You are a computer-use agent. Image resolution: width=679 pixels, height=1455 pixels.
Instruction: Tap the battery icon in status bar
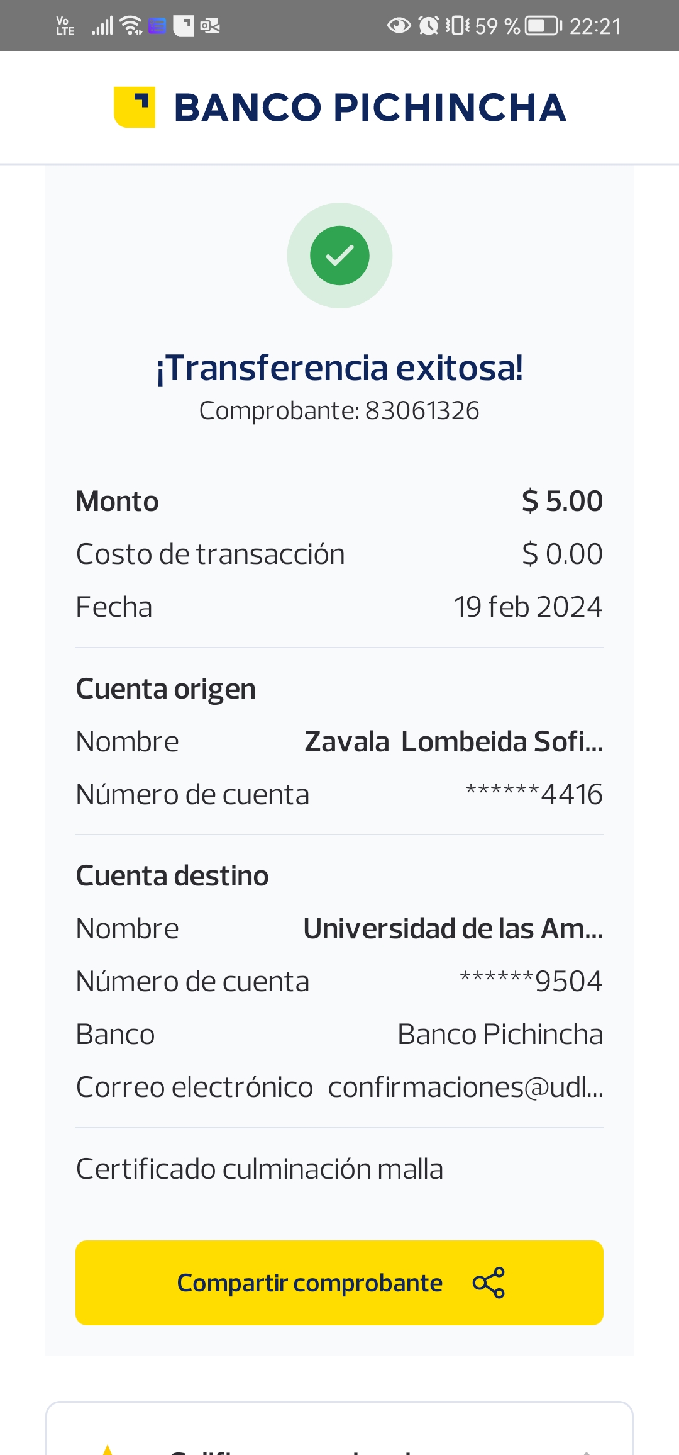(x=543, y=26)
